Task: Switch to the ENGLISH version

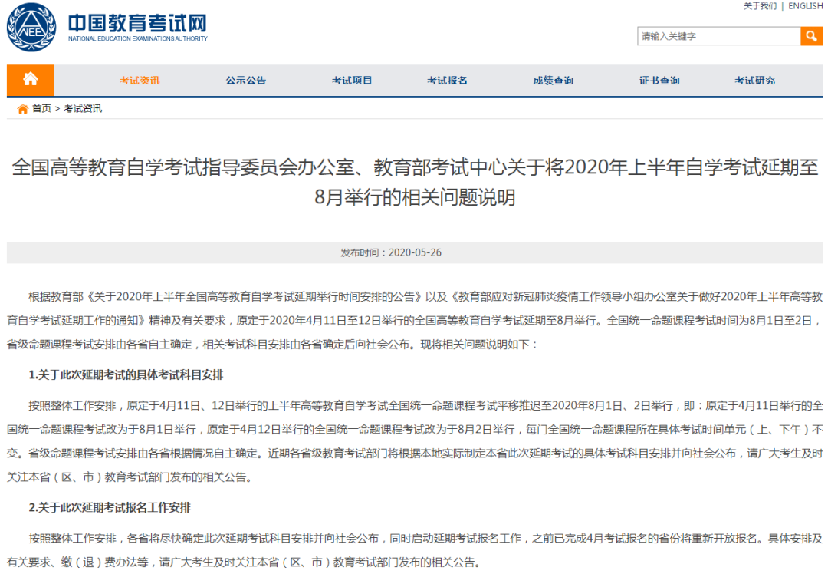Action: pyautogui.click(x=805, y=6)
